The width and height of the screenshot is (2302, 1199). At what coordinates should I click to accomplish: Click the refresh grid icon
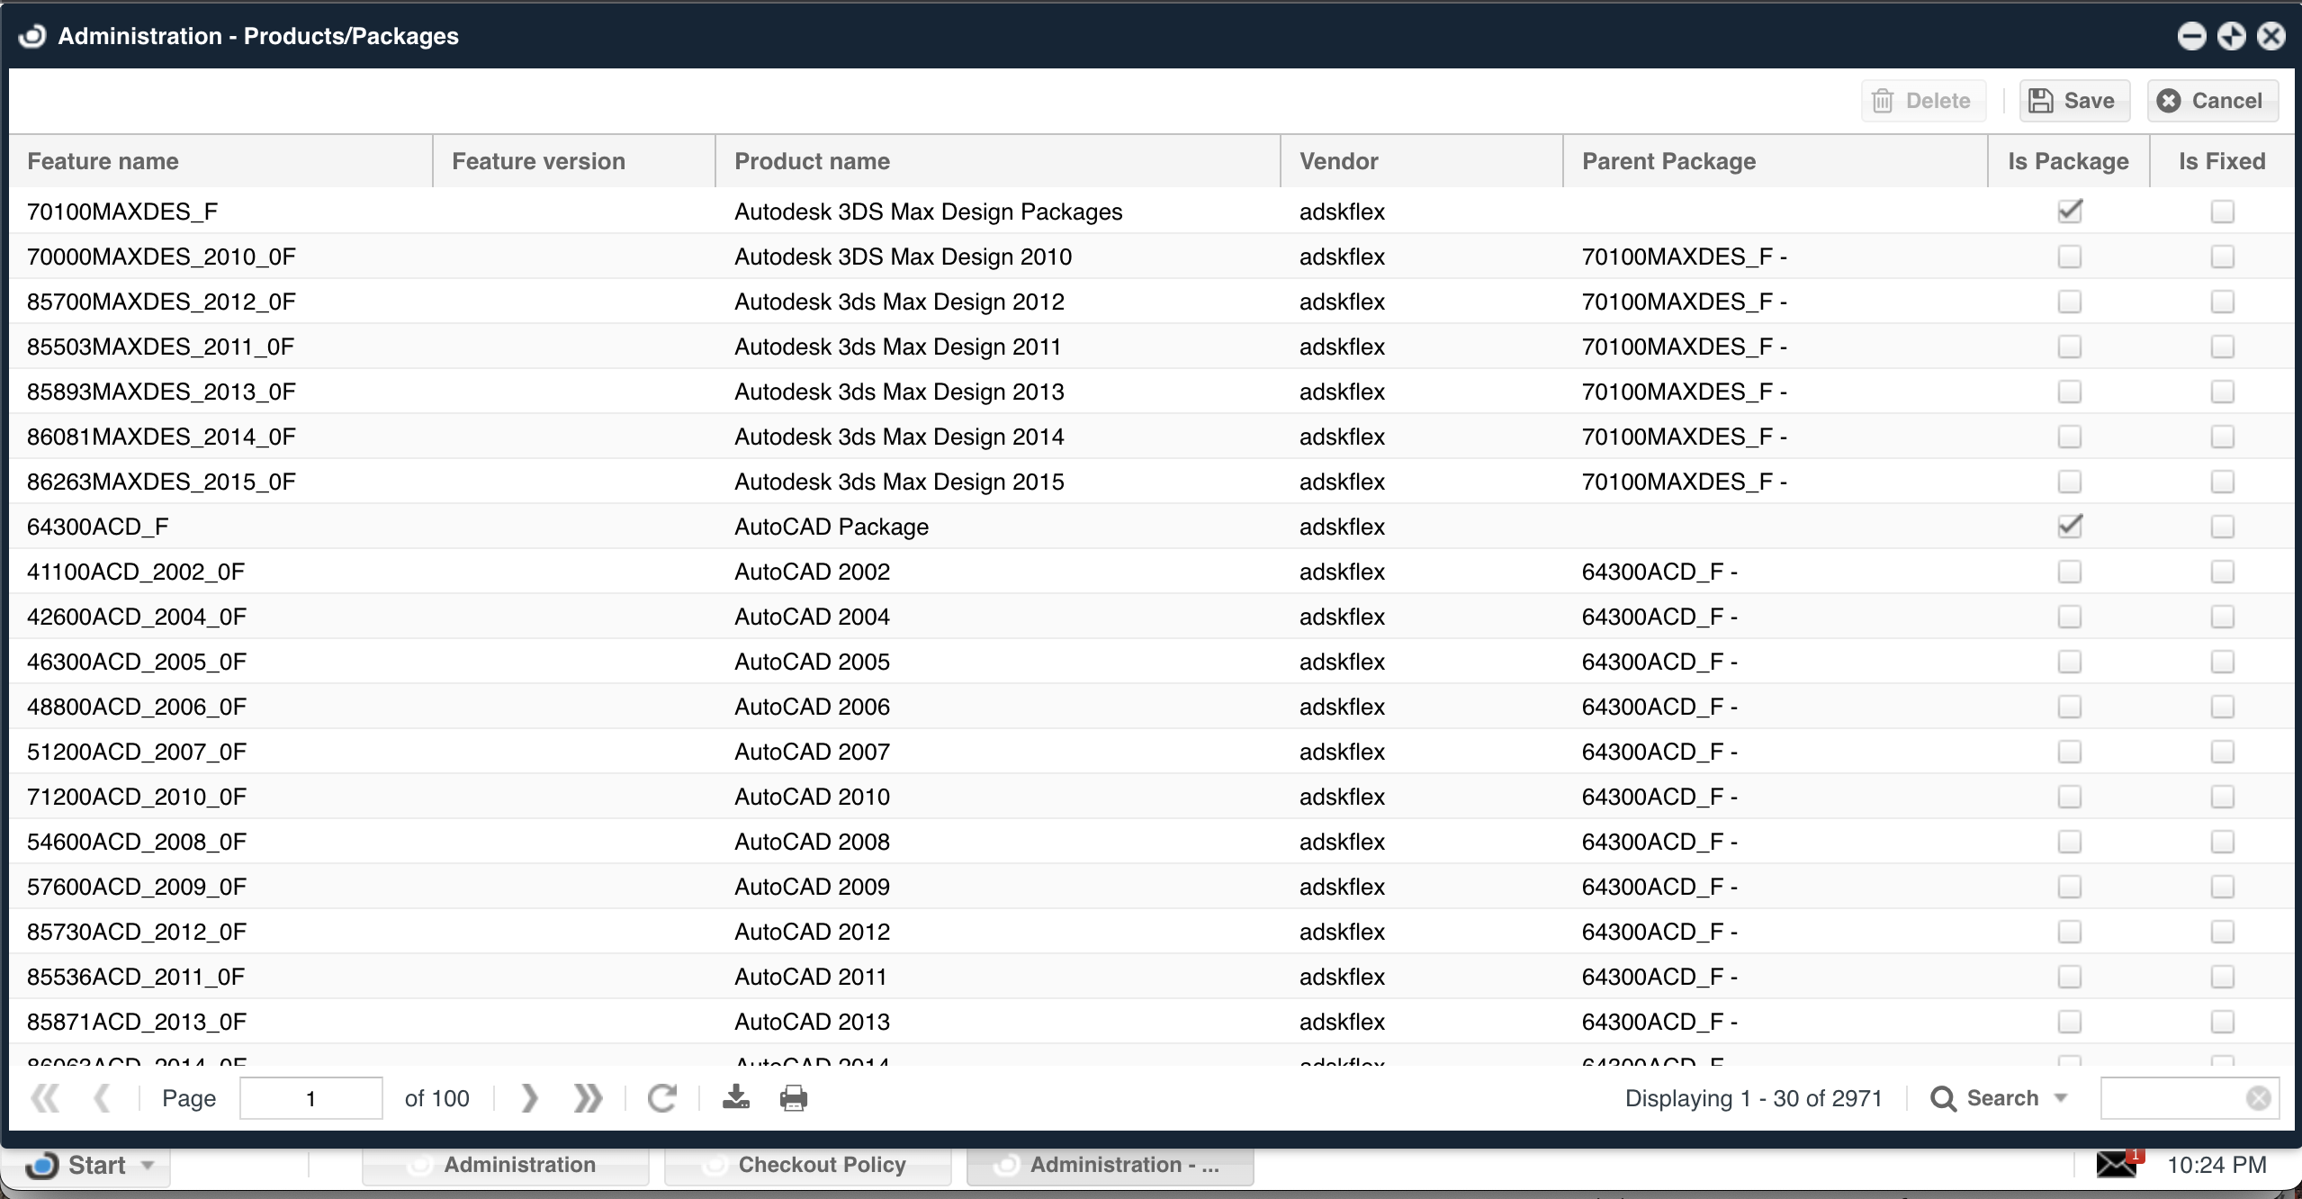pos(662,1097)
